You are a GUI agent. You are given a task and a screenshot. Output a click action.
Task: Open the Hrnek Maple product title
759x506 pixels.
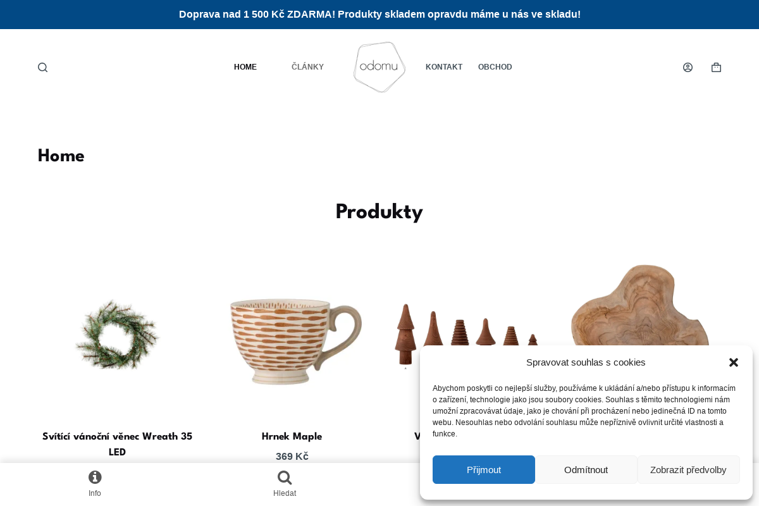(292, 437)
